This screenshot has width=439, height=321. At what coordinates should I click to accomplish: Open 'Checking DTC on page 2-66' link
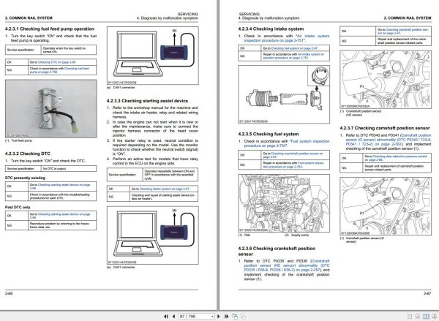(56, 62)
